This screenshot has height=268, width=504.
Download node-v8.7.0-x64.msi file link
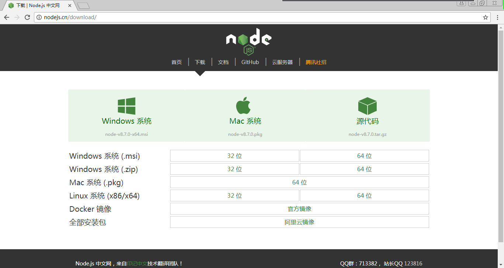(127, 134)
